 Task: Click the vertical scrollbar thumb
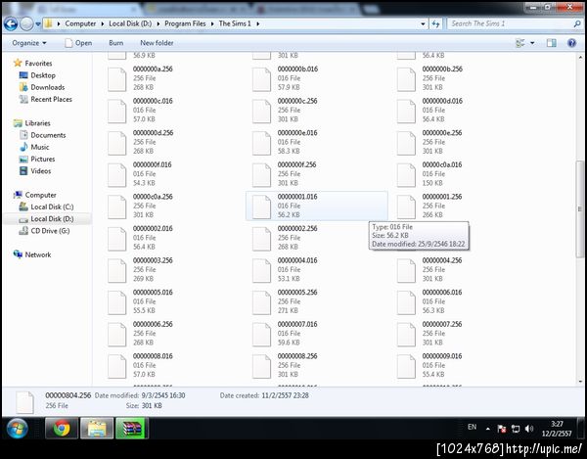point(579,208)
